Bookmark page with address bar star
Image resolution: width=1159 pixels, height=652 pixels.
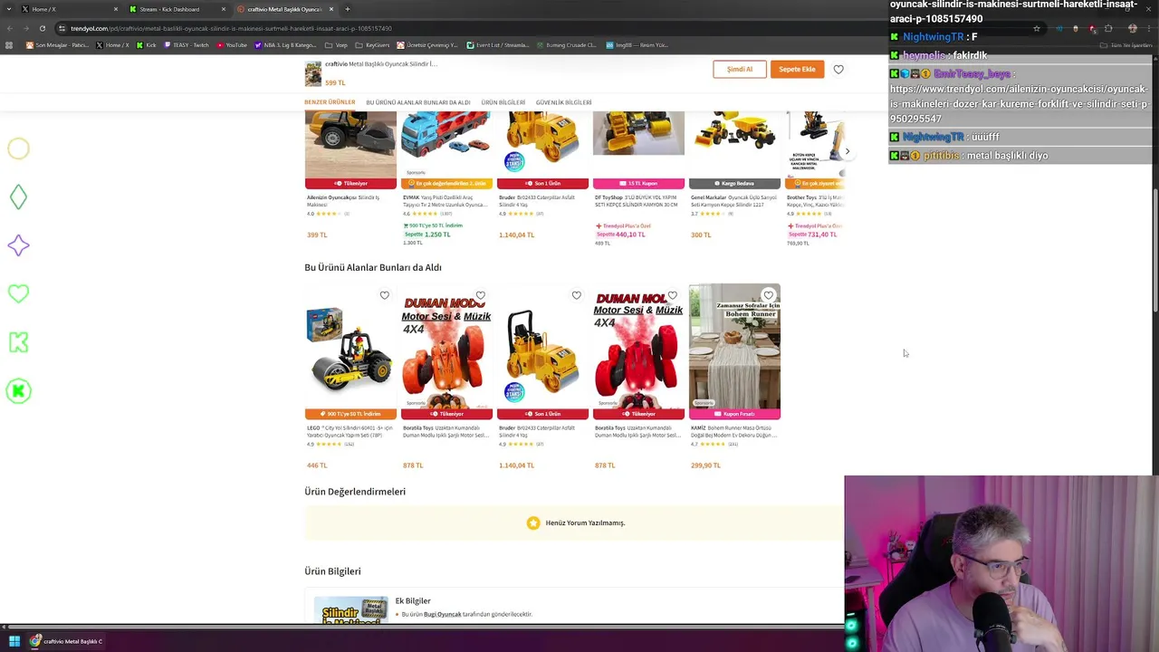click(1037, 28)
